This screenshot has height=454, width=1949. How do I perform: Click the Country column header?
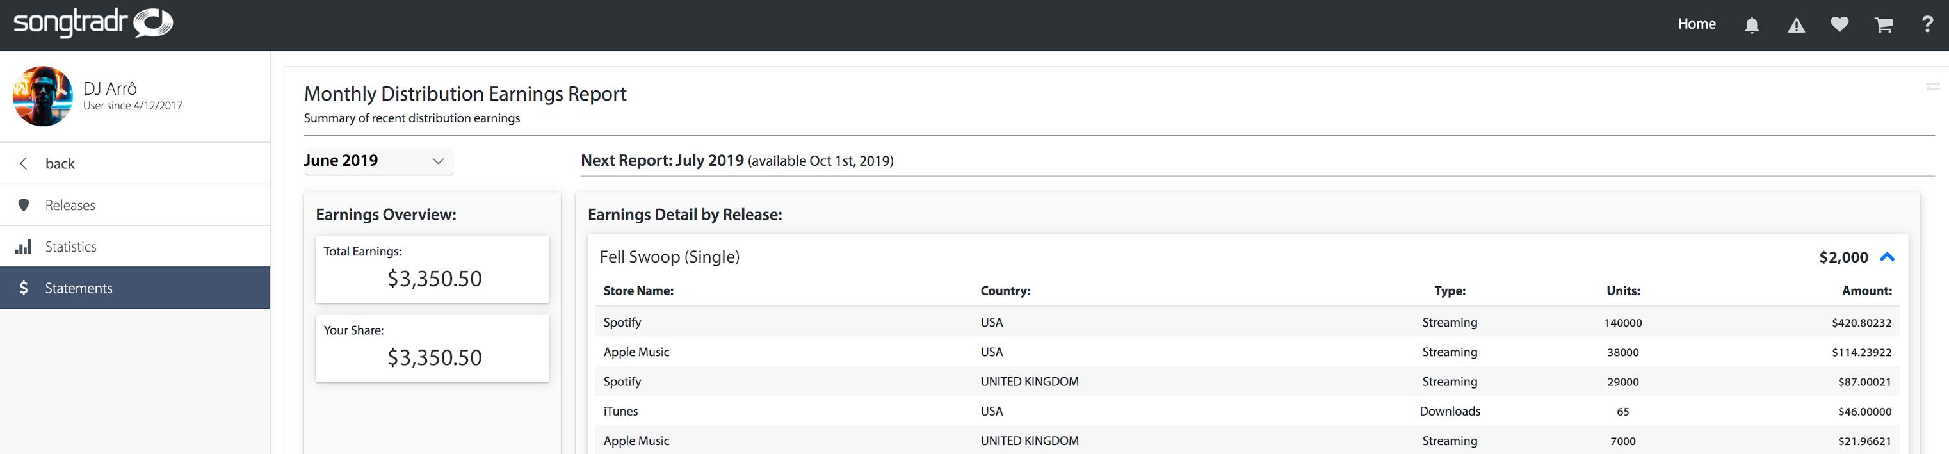1005,291
